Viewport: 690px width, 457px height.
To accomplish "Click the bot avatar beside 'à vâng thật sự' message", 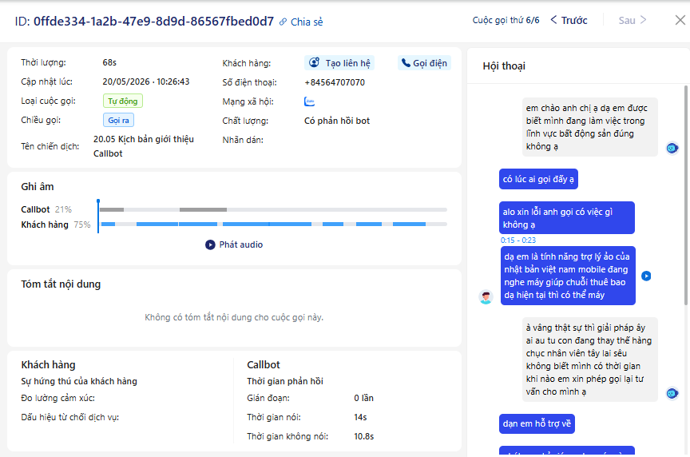I will point(672,393).
